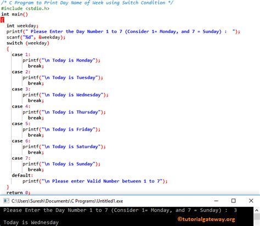Click the console title bar path text
Screen dimensions: 260x226
67,201
